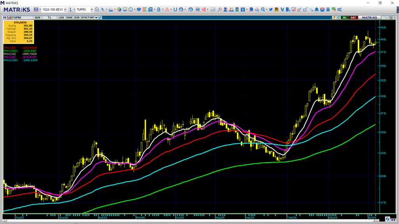The width and height of the screenshot is (399, 224).
Task: Open the settings gears icon
Action: point(339,9)
